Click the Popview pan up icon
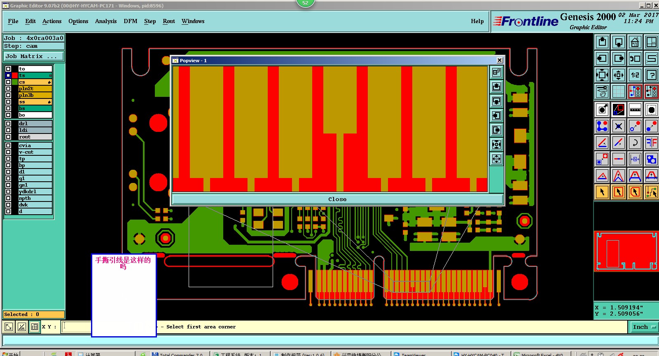The height and width of the screenshot is (356, 659). click(497, 87)
